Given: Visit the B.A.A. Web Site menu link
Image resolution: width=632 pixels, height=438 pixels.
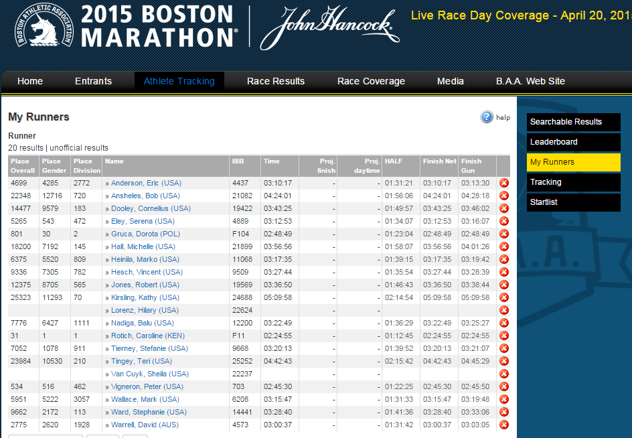Looking at the screenshot, I should pyautogui.click(x=530, y=81).
